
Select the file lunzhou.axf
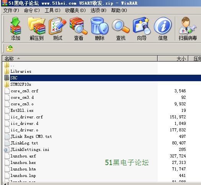[23, 156]
